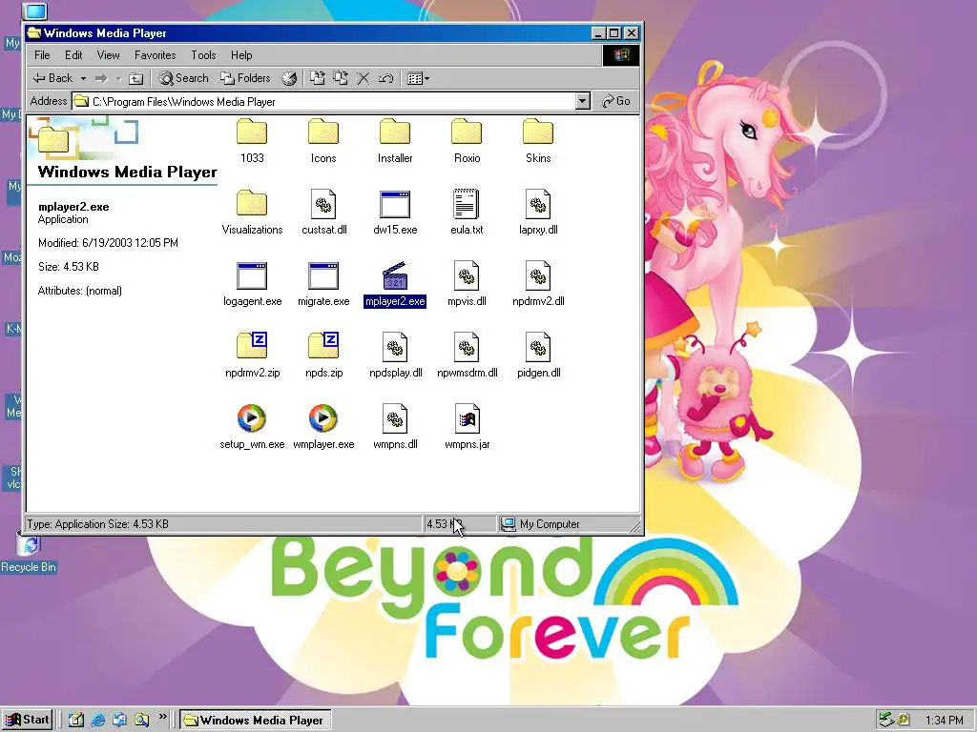977x732 pixels.
Task: Select npwmsdrm.dll file
Action: tap(467, 356)
